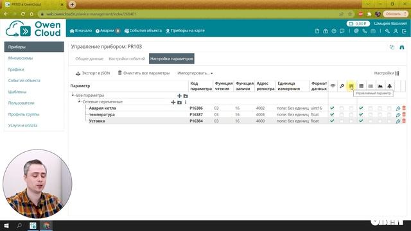Uncheck the wifi column for температура

tap(332, 114)
